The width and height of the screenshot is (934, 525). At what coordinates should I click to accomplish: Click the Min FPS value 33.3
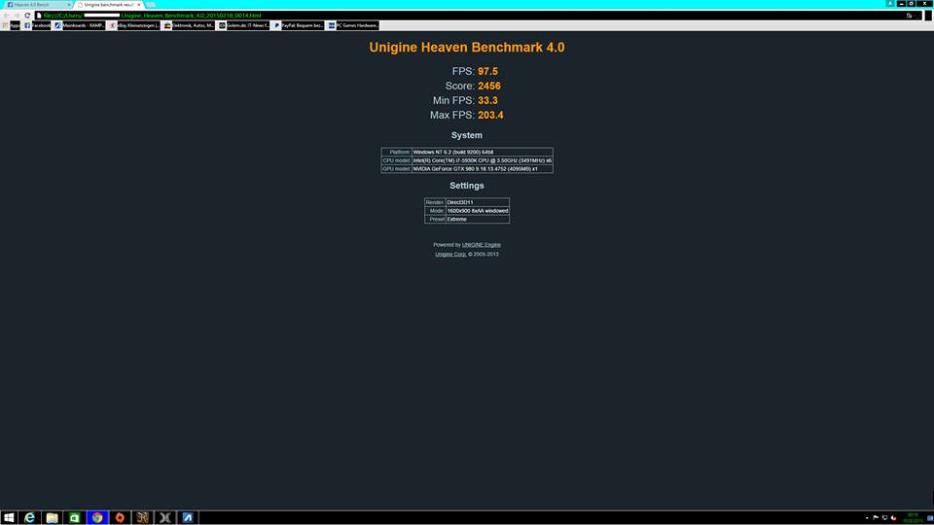click(x=487, y=100)
